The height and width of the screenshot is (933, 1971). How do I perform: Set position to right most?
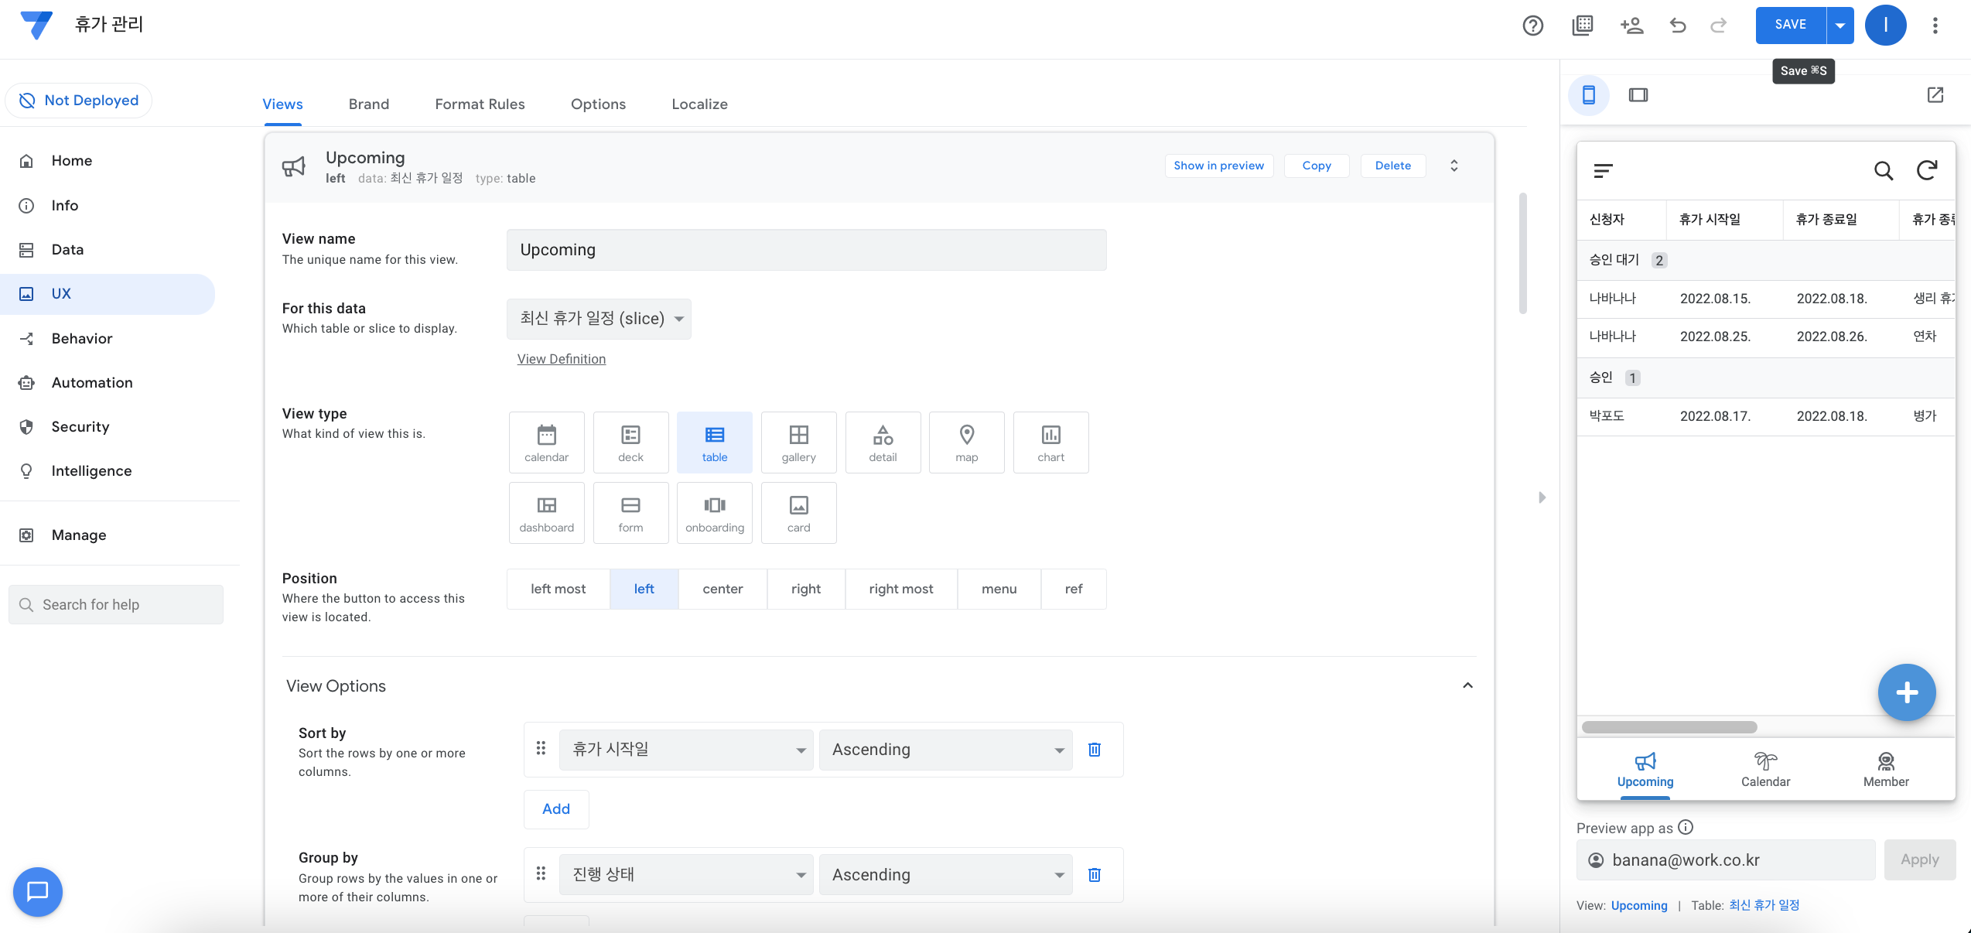tap(900, 589)
